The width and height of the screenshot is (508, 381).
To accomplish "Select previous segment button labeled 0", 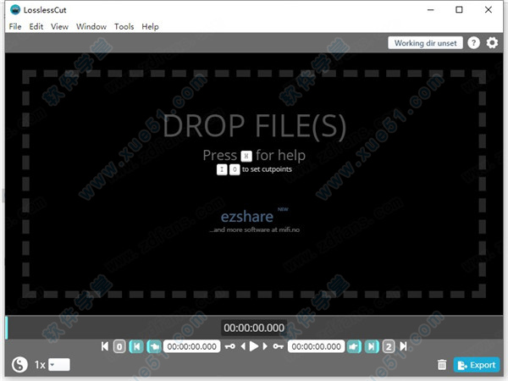I will 119,346.
